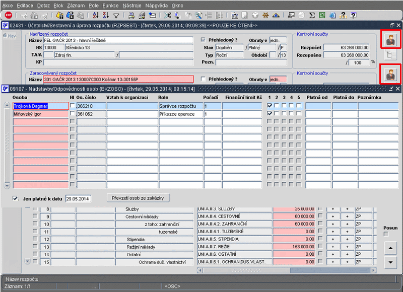Click person icon beside Nadřízený rozpočet
This screenshot has height=292, width=403.
pyautogui.click(x=390, y=39)
